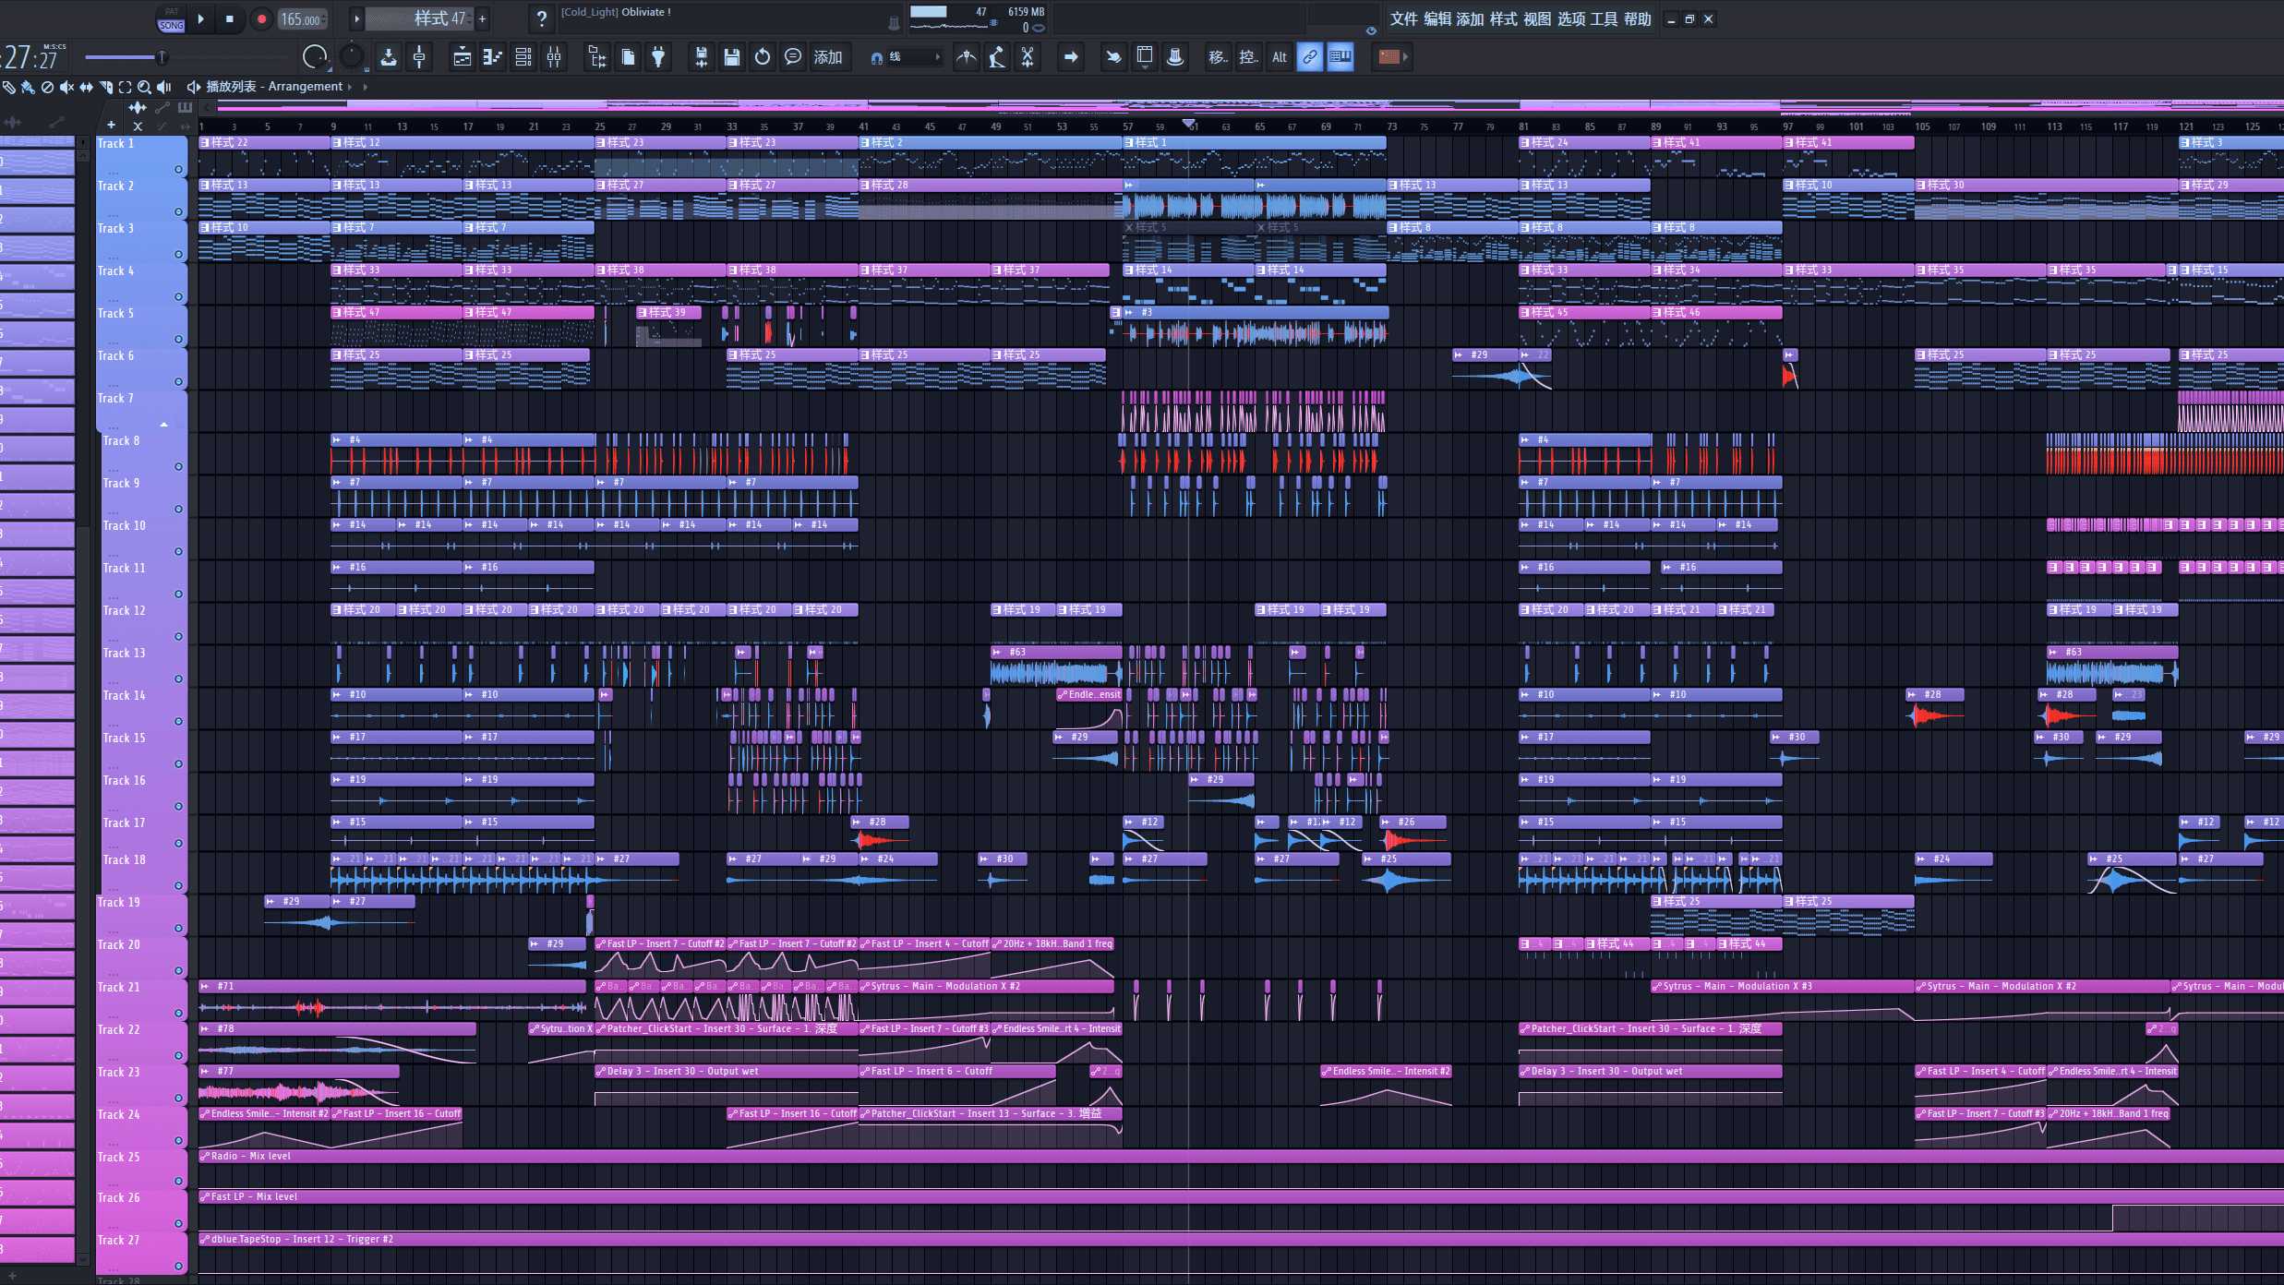Choose the Select marquee tool
2284x1285 pixels.
125,87
